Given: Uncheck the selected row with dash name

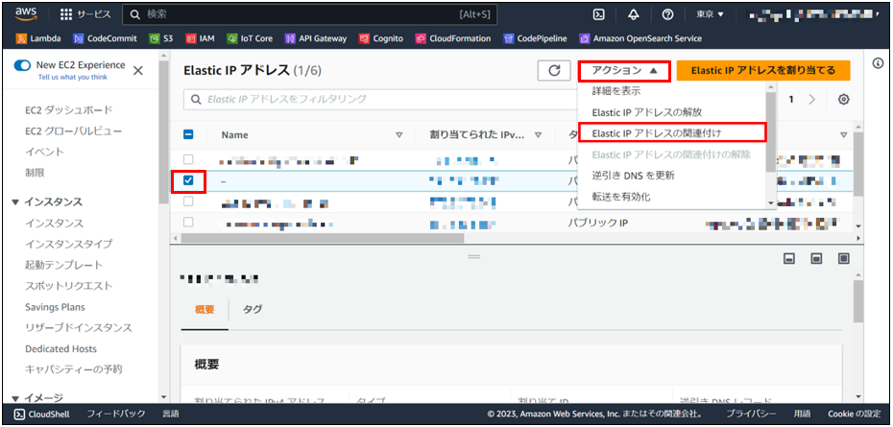Looking at the screenshot, I should 188,180.
